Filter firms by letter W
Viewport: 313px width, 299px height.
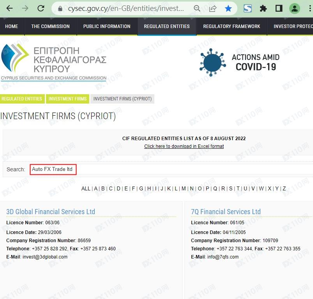tap(261, 188)
